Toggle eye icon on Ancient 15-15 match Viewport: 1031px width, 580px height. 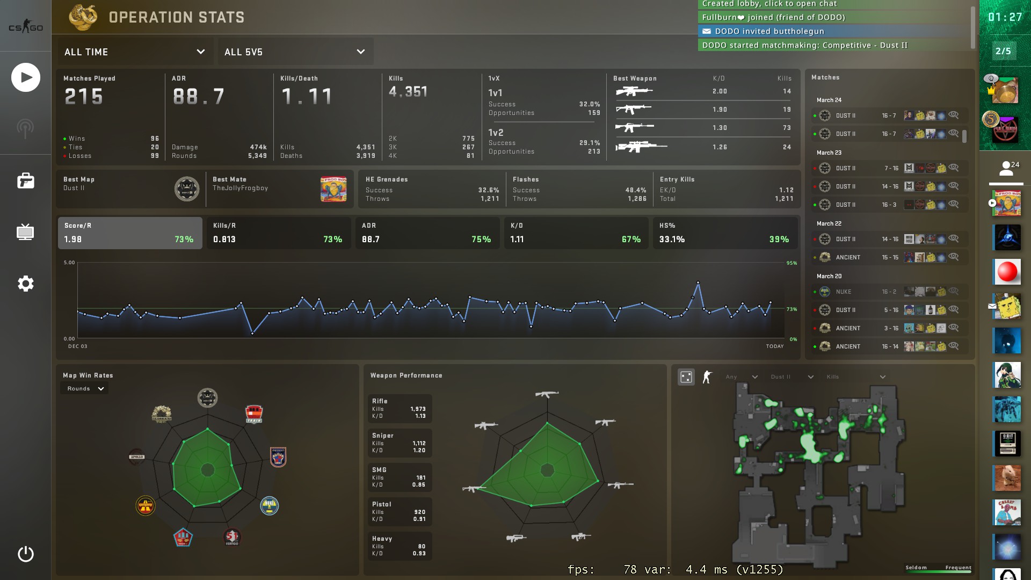click(x=954, y=257)
